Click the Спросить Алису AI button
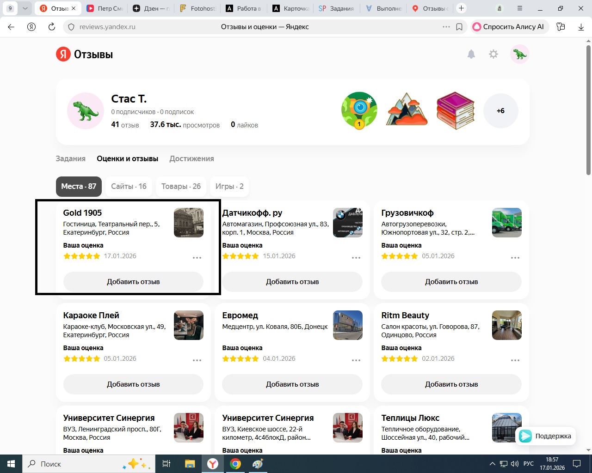 510,27
